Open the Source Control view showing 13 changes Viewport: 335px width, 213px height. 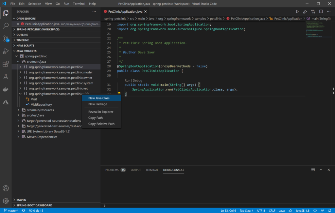(x=5, y=38)
